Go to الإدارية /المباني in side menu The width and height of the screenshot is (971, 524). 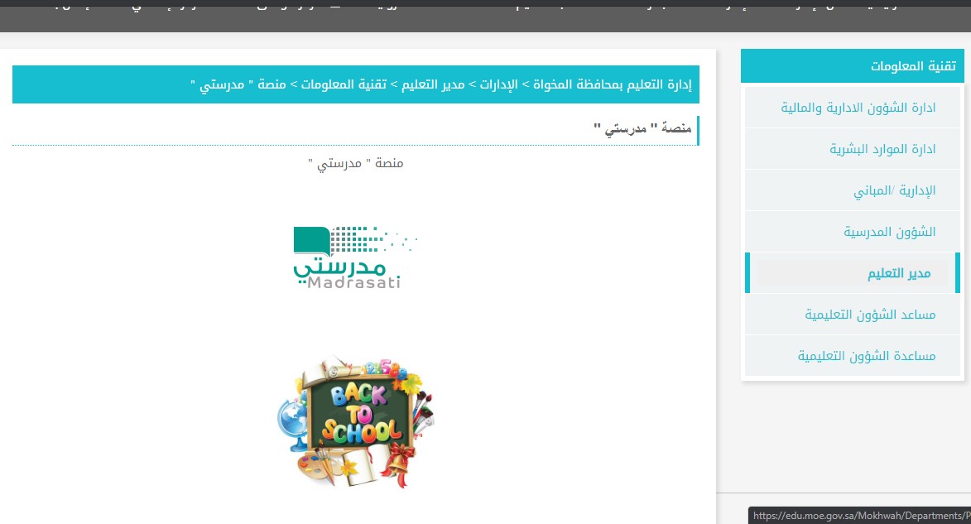click(x=853, y=190)
